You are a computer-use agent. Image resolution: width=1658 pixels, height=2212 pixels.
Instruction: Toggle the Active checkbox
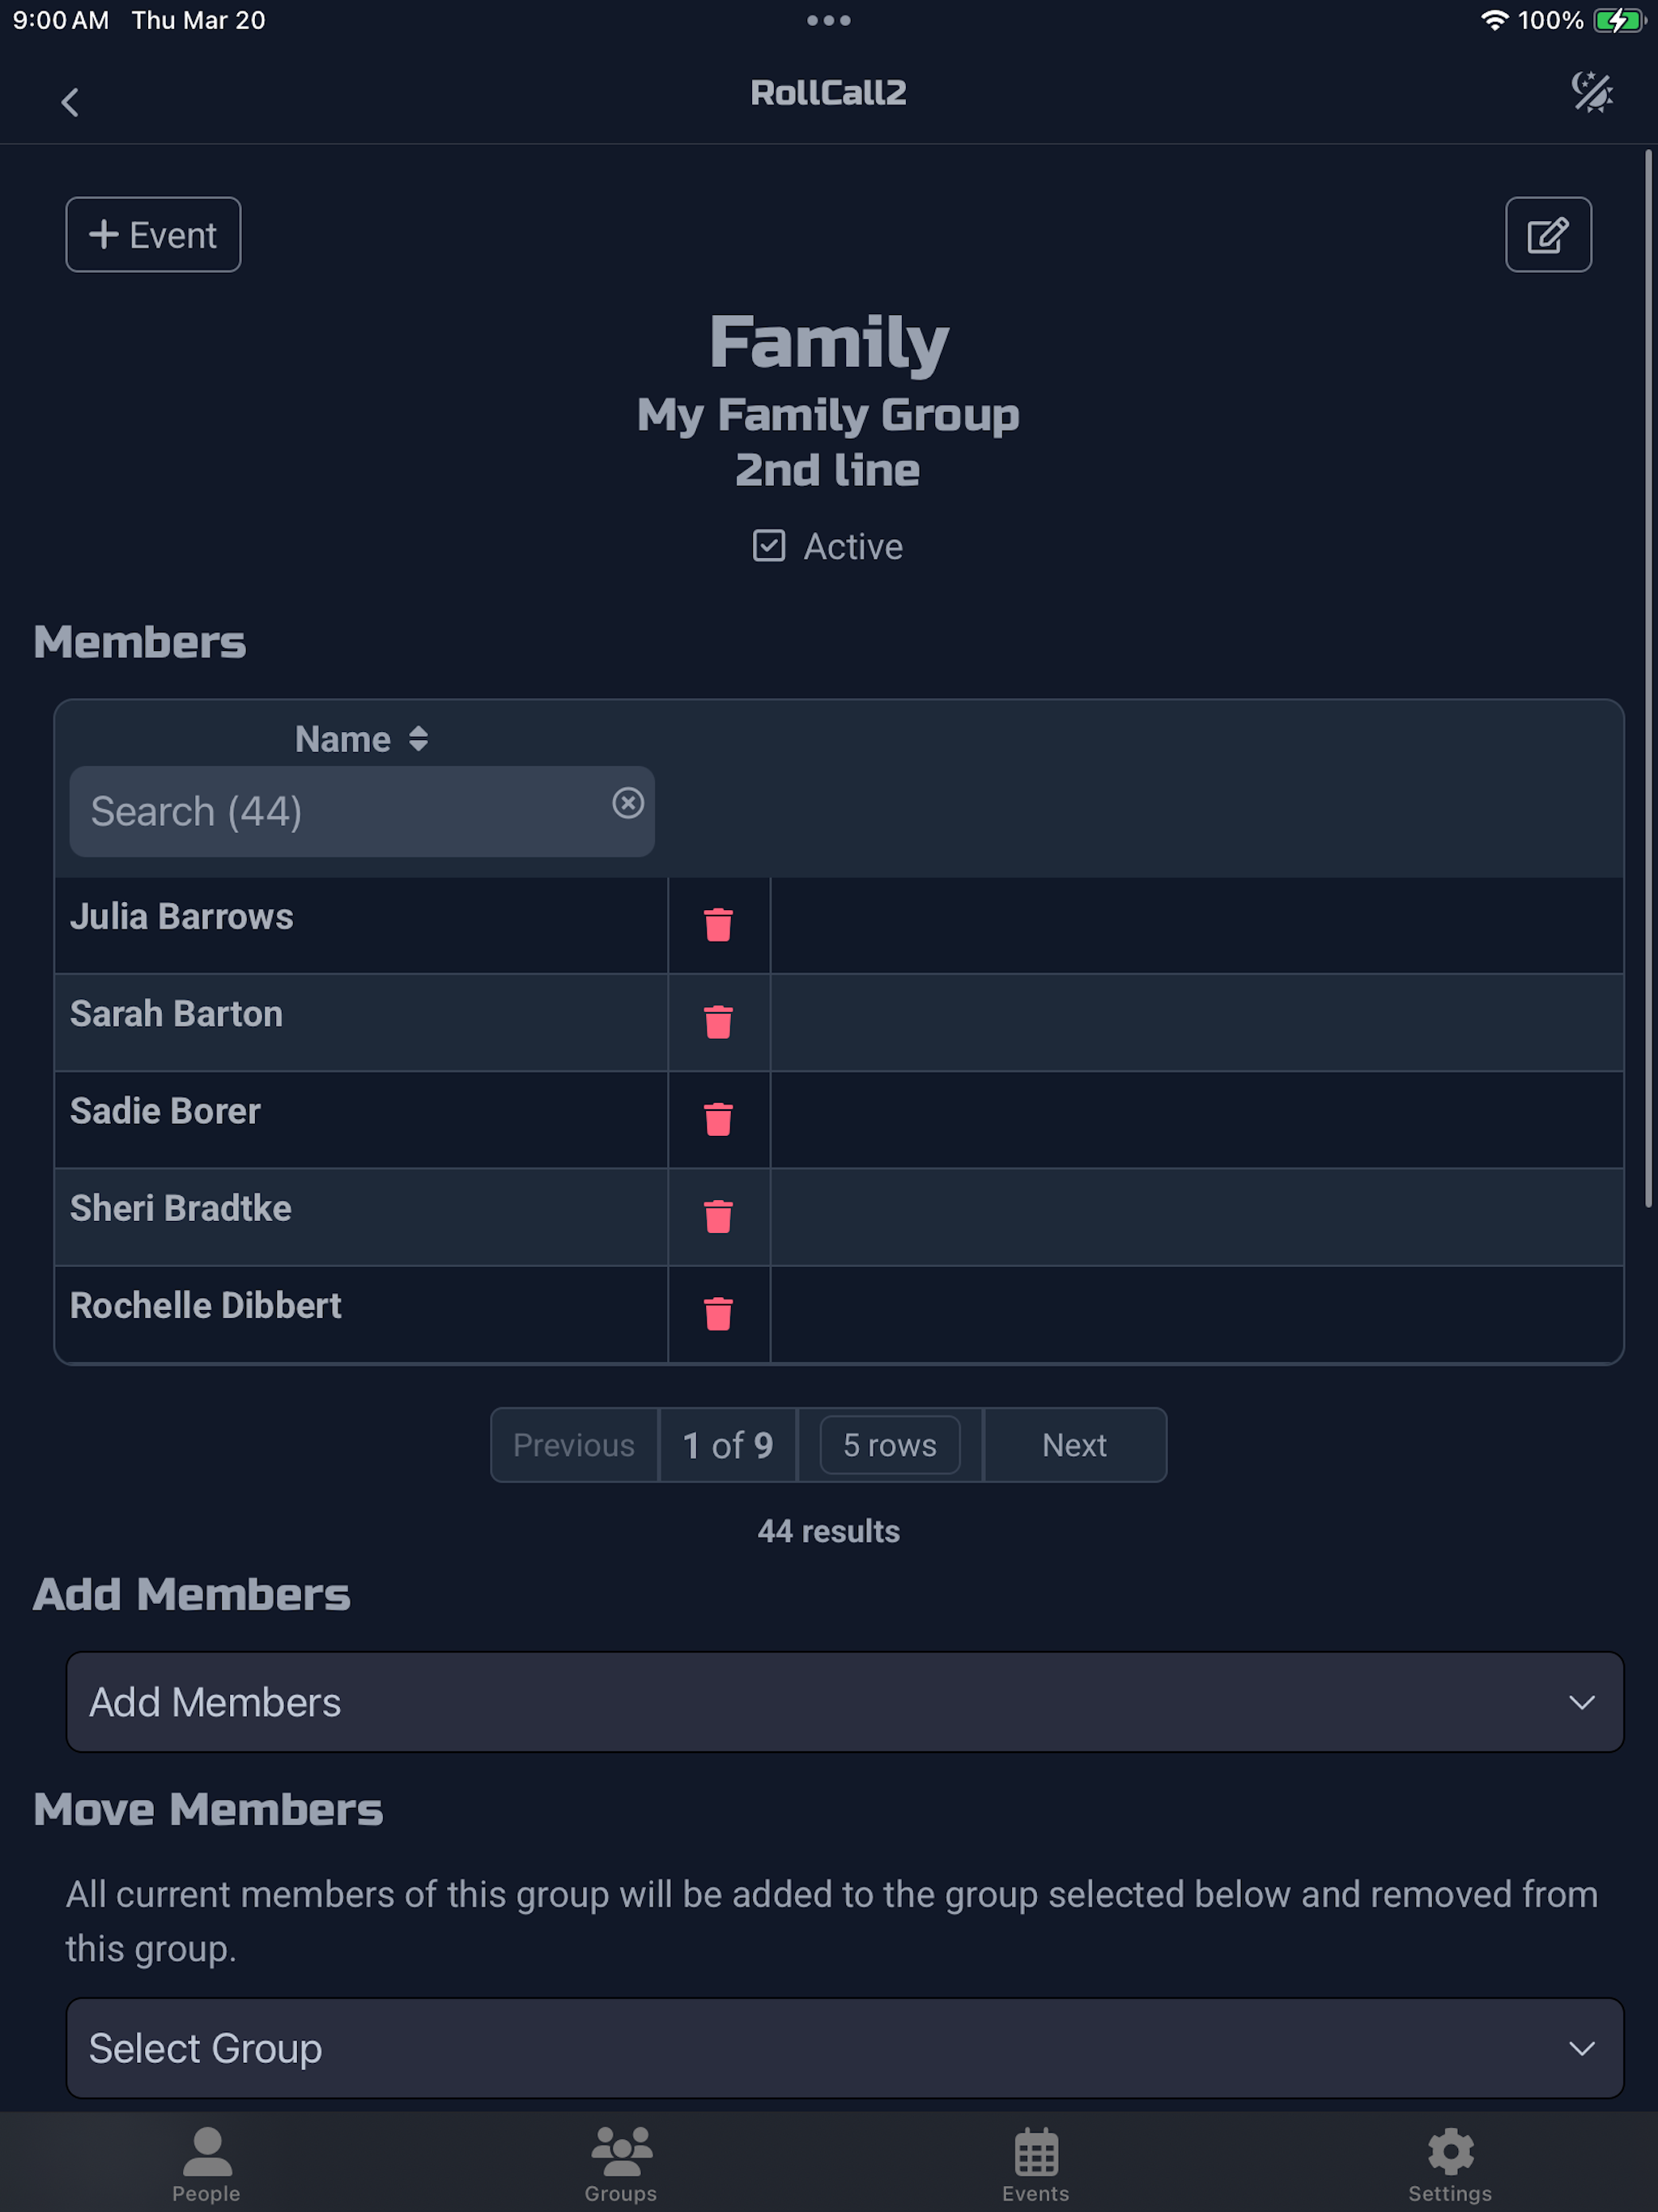[768, 546]
